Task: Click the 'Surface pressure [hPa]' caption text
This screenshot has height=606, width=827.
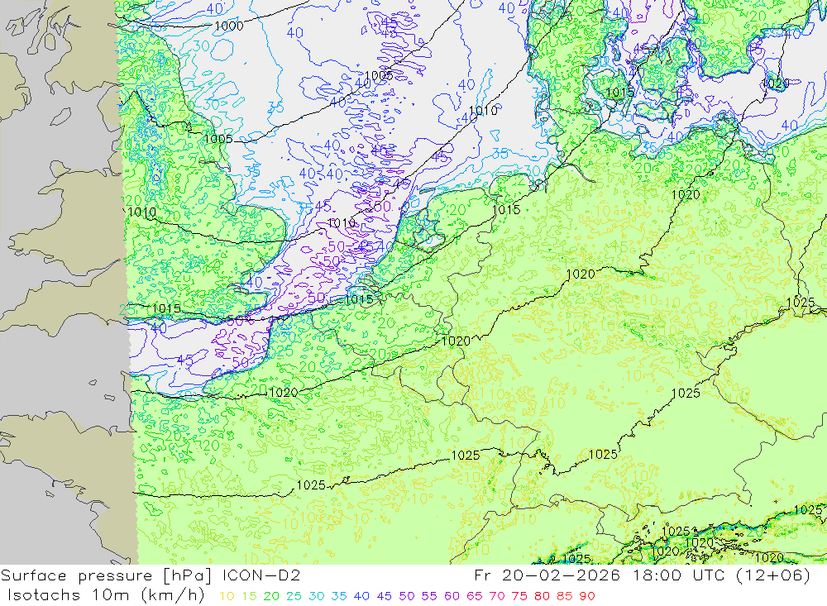Action: tap(107, 575)
